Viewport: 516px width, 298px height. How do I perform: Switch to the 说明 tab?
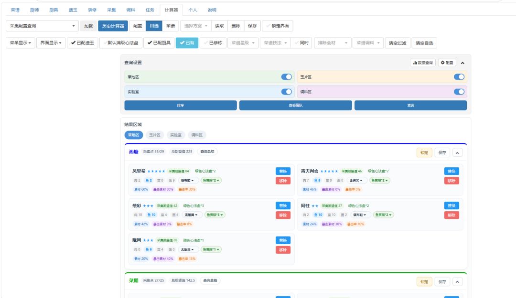pos(212,10)
